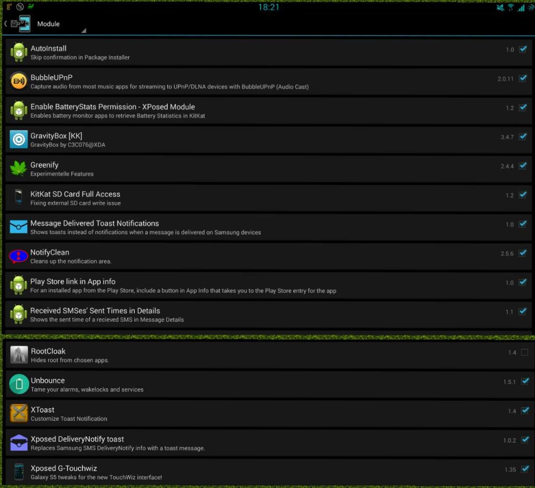Image resolution: width=535 pixels, height=488 pixels.
Task: Go back using the header back arrow
Action: tap(5, 23)
